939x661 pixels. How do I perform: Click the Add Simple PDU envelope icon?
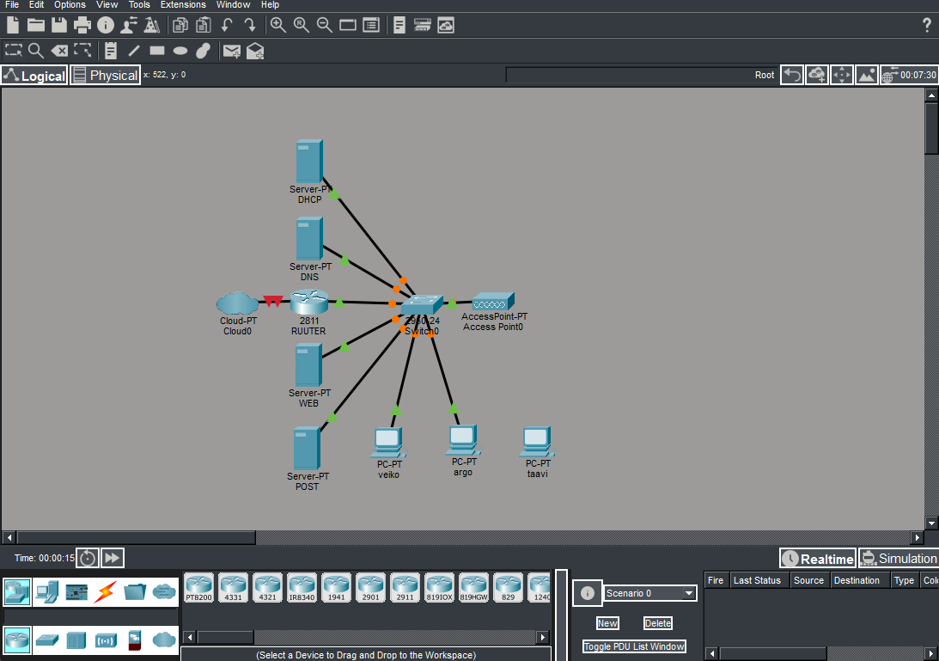coord(231,52)
